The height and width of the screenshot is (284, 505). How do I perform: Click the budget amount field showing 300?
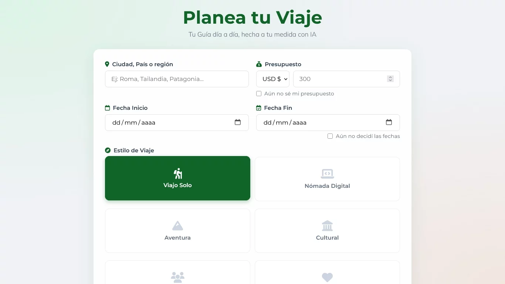tap(346, 79)
